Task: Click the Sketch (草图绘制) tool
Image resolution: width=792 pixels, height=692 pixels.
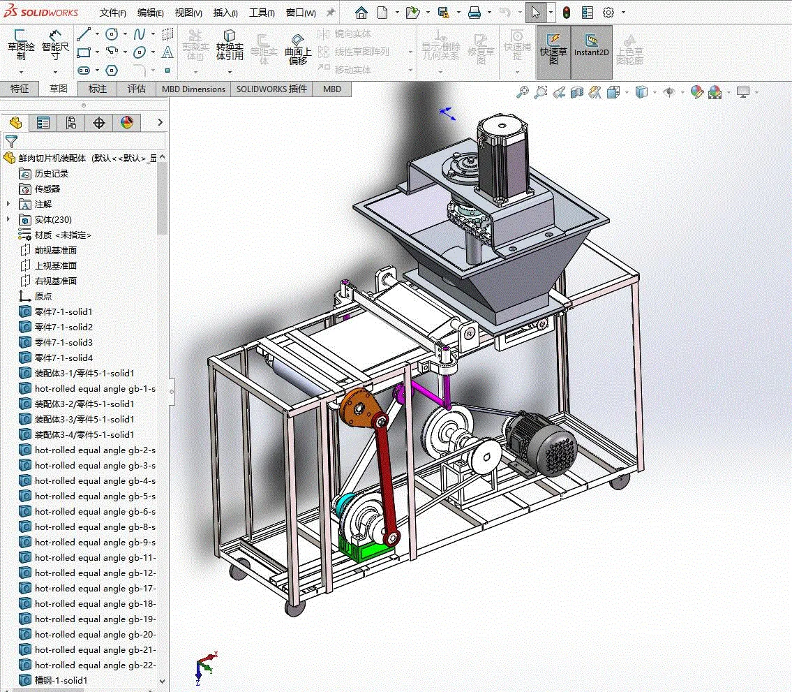Action: pyautogui.click(x=21, y=45)
